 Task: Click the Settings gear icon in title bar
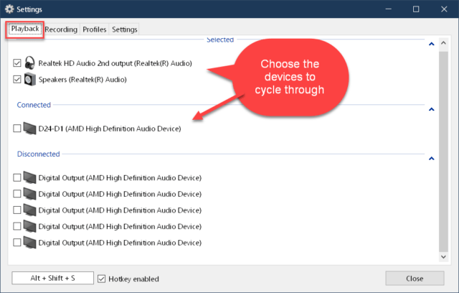(x=9, y=9)
